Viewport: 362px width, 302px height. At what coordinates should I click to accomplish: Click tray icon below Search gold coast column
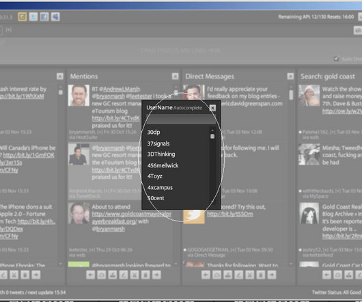[348, 275]
